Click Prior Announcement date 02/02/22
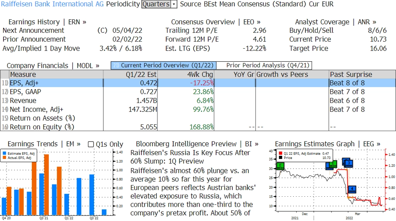The width and height of the screenshot is (396, 221). tap(127, 39)
